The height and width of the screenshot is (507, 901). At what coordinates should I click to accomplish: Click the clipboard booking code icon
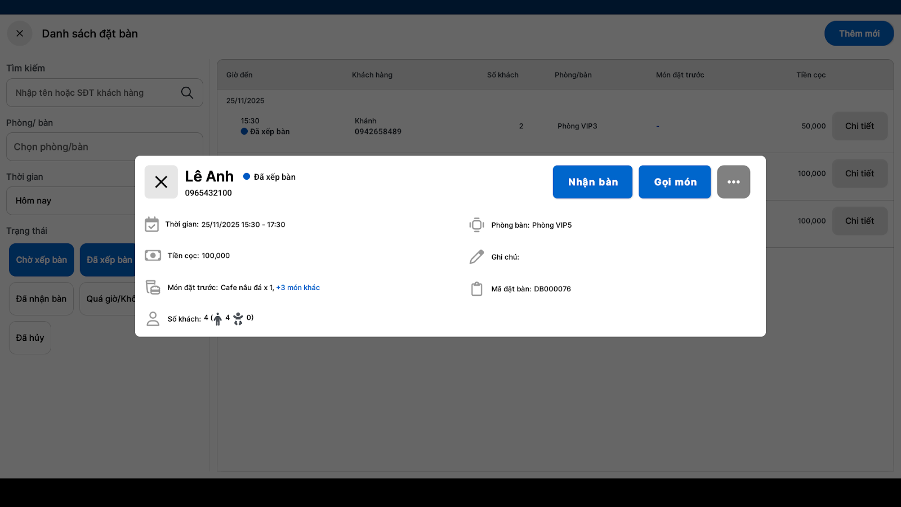[x=476, y=289]
